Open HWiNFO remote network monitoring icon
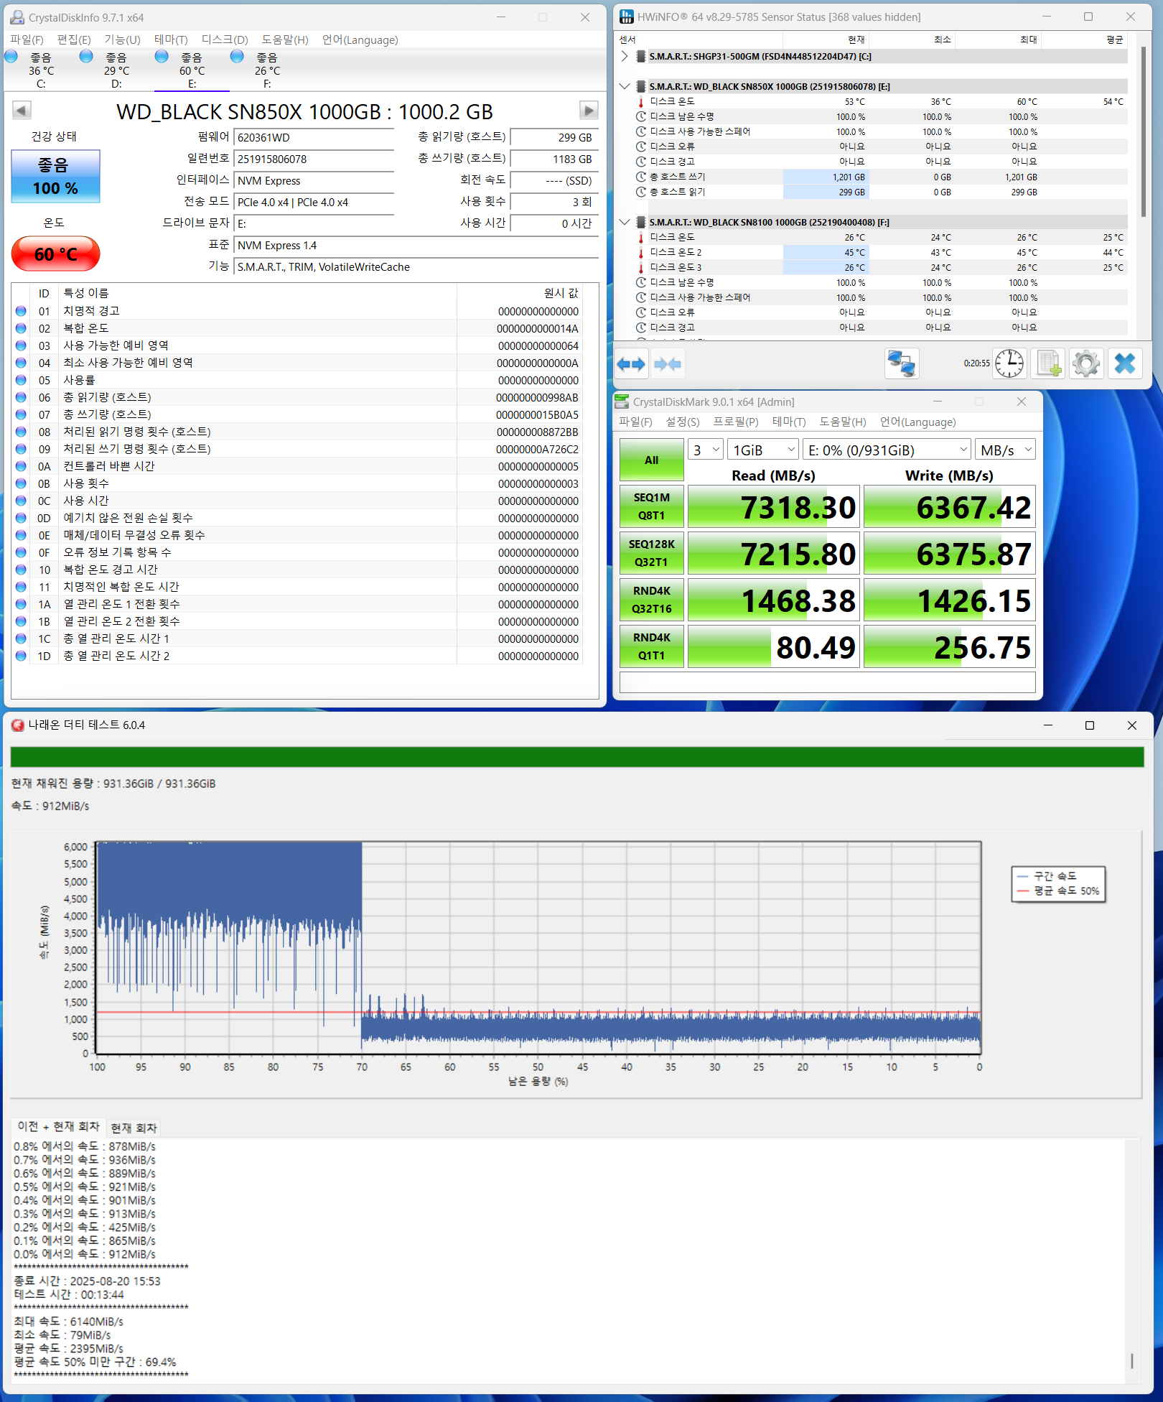The height and width of the screenshot is (1402, 1163). click(x=902, y=364)
